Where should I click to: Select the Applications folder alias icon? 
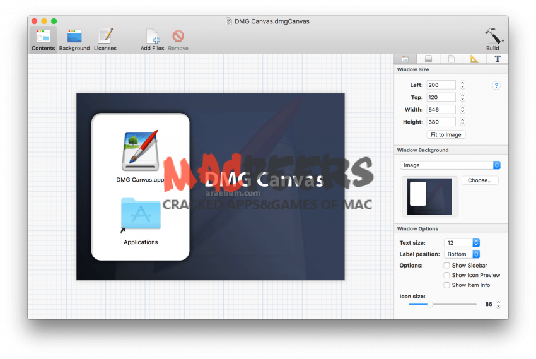141,215
